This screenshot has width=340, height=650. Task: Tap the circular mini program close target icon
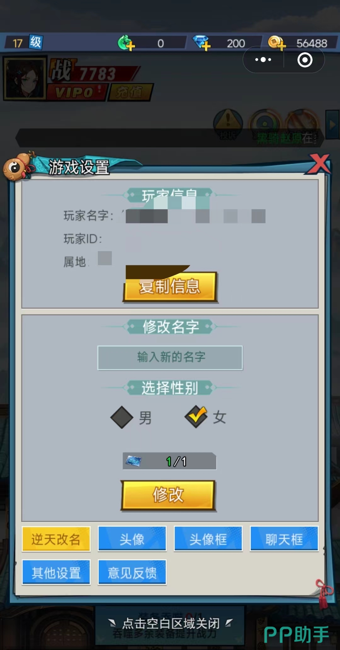pyautogui.click(x=305, y=60)
